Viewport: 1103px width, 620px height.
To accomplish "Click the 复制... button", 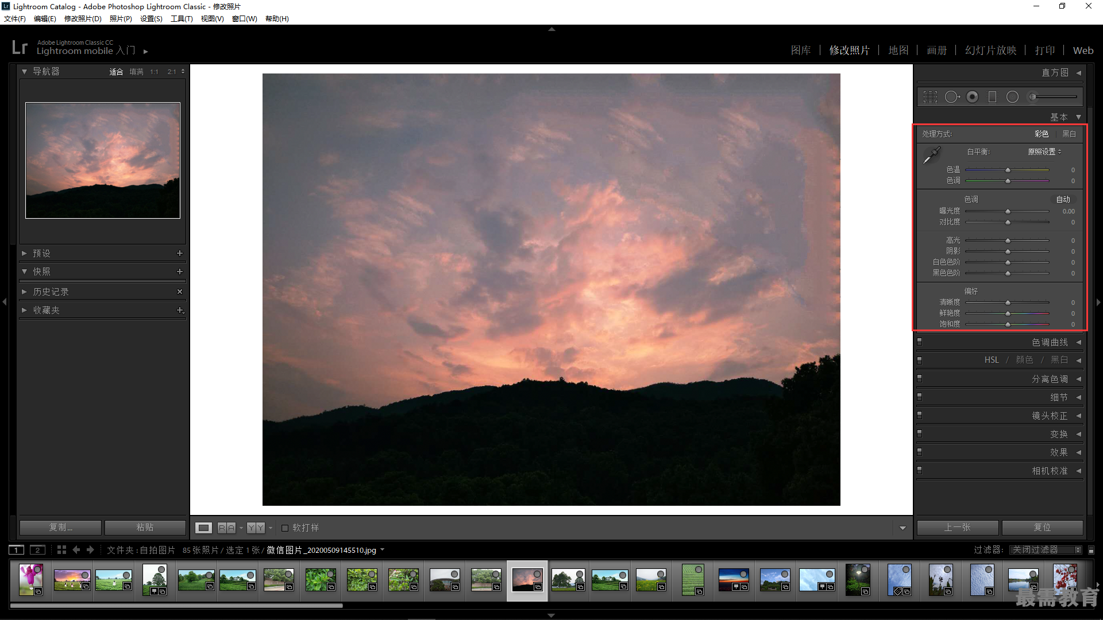I will (61, 528).
